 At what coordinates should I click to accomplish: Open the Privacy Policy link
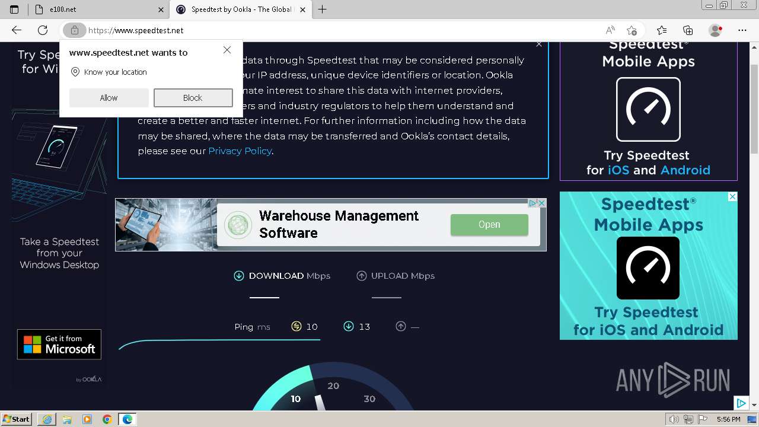click(240, 151)
